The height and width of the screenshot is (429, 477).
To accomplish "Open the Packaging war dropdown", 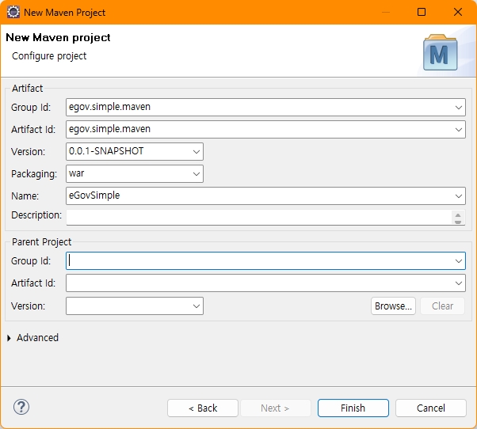I will [x=197, y=174].
